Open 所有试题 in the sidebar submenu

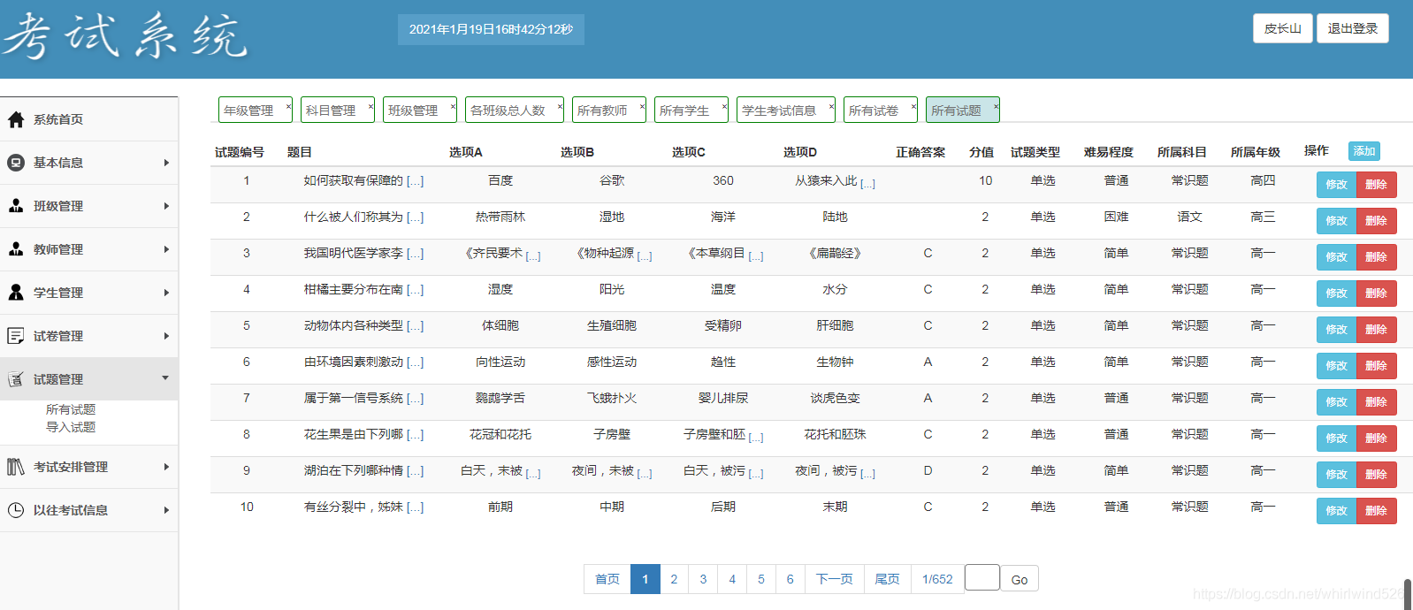point(71,410)
